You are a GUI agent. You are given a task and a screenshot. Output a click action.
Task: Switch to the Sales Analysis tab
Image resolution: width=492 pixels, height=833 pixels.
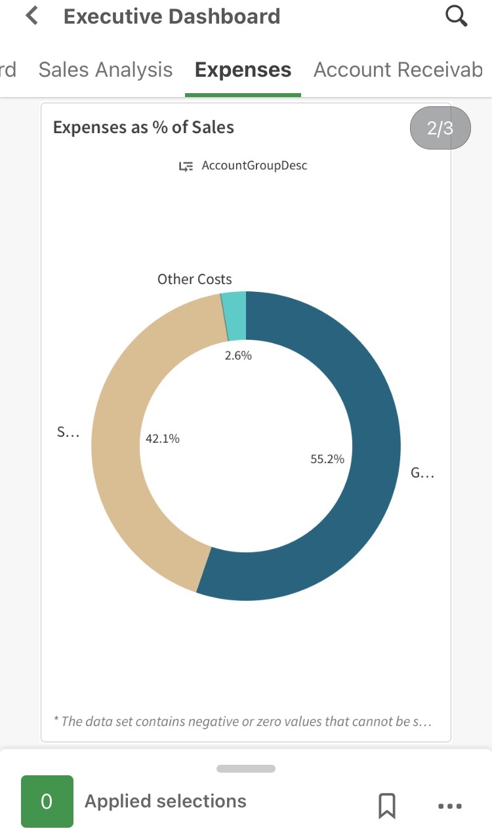click(105, 69)
